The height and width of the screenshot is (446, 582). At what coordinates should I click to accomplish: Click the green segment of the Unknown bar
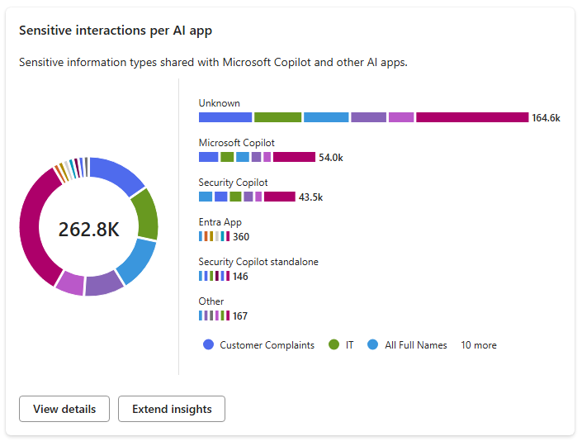coord(277,117)
